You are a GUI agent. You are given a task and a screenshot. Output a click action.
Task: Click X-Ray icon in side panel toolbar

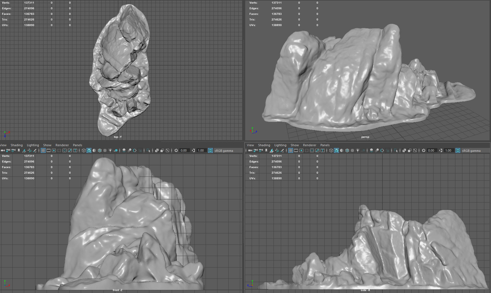click(404, 150)
